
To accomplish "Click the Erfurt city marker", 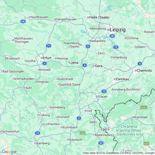I will click(x=41, y=58).
